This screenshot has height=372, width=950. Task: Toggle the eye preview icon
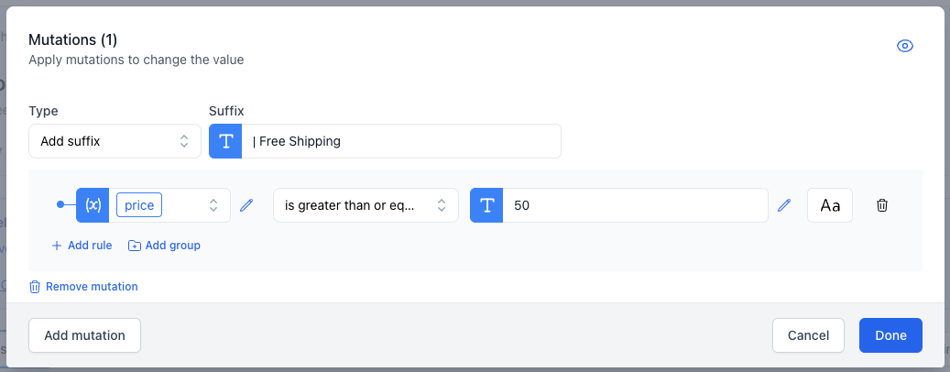coord(904,46)
